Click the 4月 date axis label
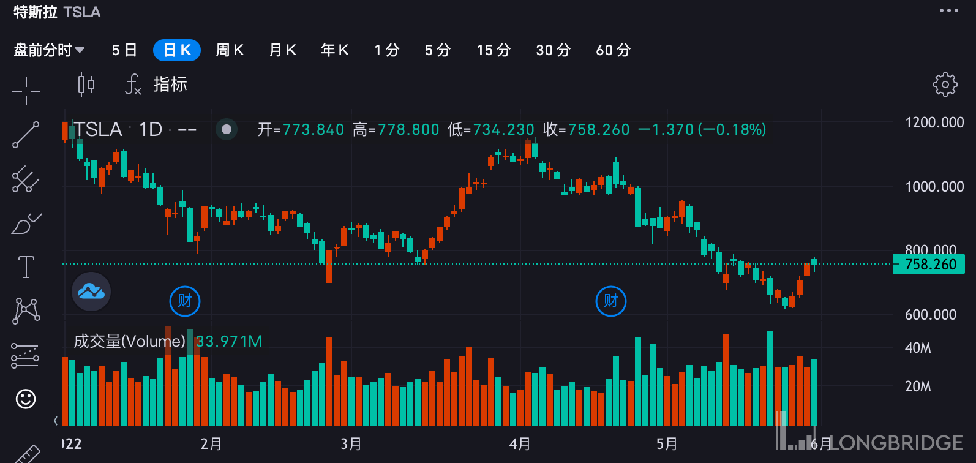 (x=520, y=443)
